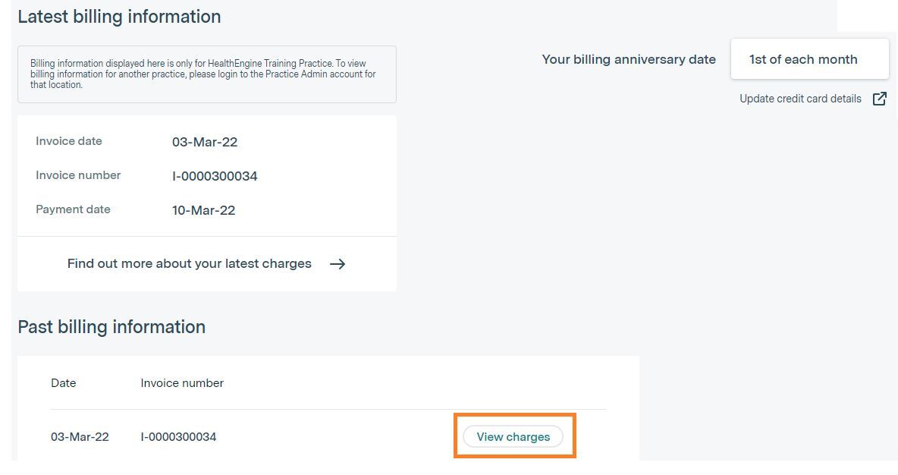Click the Your billing anniversary date label
Image resolution: width=898 pixels, height=475 pixels.
[x=629, y=59]
